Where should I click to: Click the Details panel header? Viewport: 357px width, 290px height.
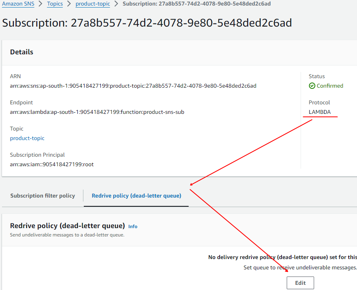(21, 52)
